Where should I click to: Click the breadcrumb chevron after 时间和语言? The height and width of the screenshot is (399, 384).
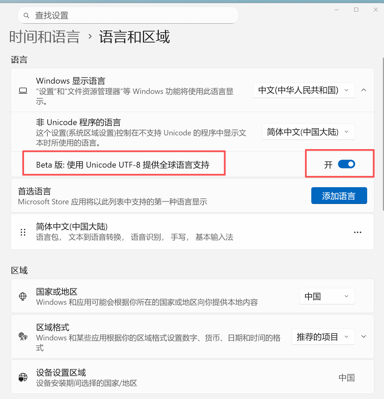(x=90, y=36)
